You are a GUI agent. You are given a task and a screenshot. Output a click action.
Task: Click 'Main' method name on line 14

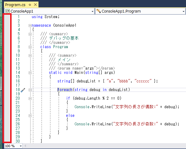pyautogui.click(x=79, y=73)
